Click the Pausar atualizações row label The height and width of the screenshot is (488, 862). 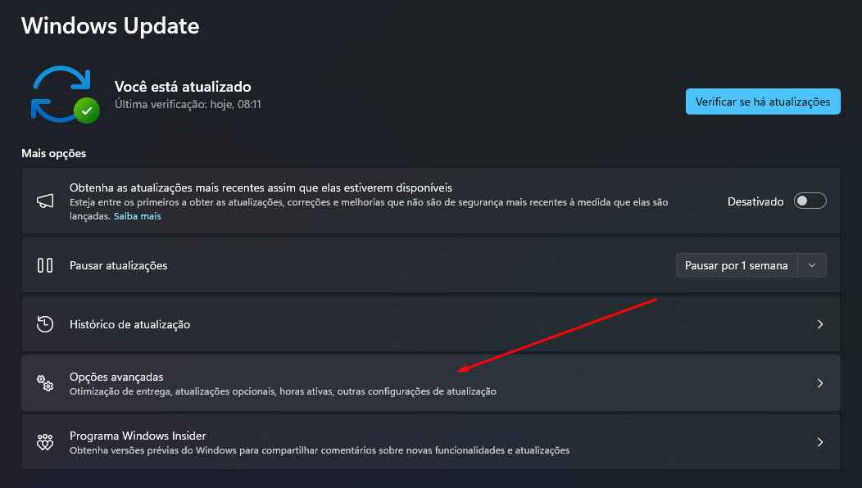[x=118, y=265]
